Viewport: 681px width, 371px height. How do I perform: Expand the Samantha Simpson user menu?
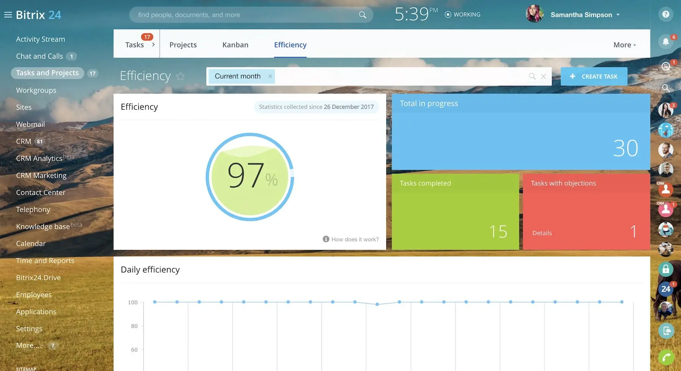[x=618, y=15]
